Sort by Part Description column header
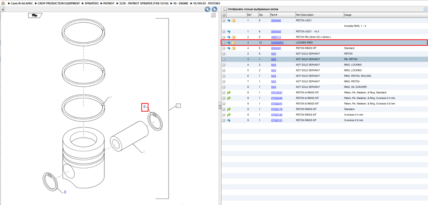The height and width of the screenshot is (205, 428). coord(319,15)
